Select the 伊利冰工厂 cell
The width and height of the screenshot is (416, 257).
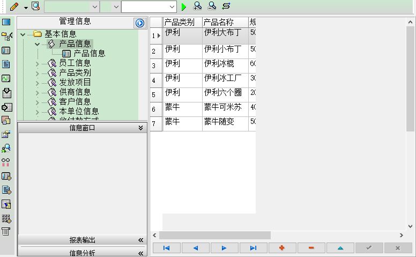(225, 80)
